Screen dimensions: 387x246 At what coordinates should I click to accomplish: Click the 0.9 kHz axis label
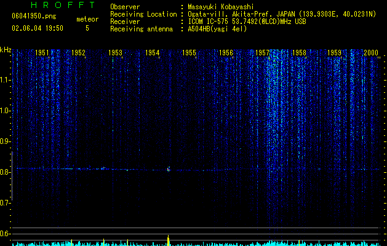click(x=5, y=141)
